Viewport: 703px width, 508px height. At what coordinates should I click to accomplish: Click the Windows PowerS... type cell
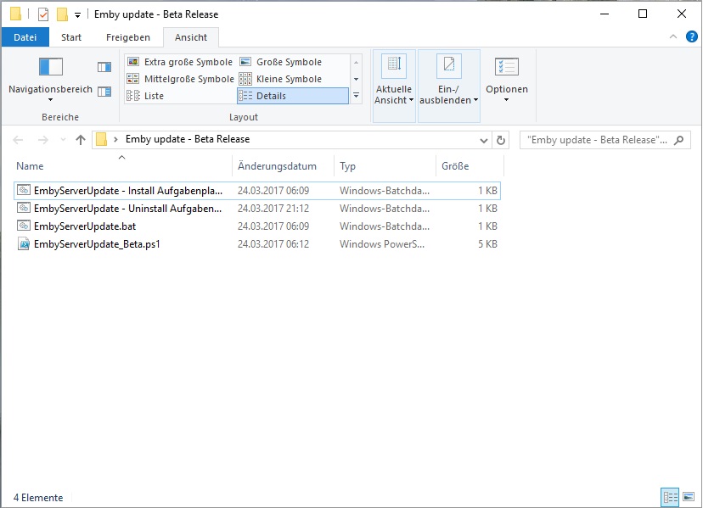382,244
